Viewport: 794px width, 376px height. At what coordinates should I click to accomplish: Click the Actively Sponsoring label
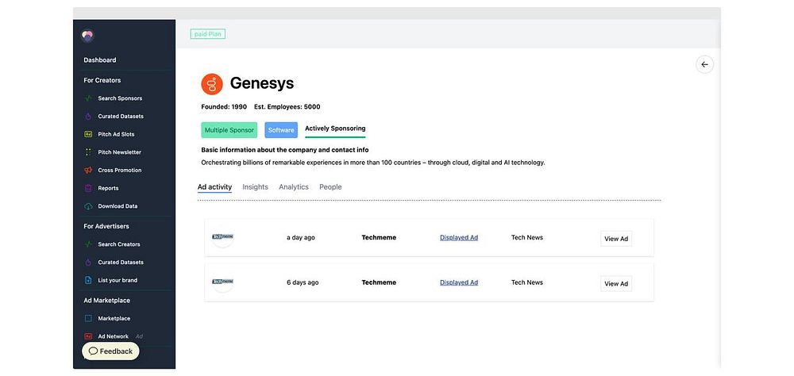point(335,129)
